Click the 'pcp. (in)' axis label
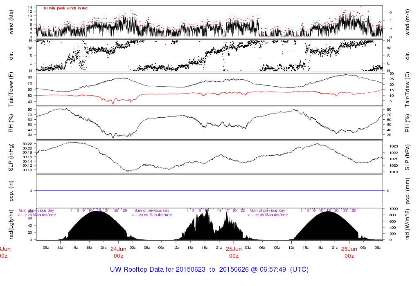 pyautogui.click(x=11, y=191)
